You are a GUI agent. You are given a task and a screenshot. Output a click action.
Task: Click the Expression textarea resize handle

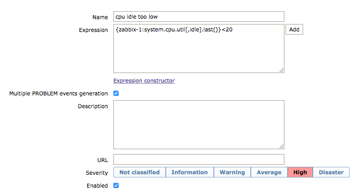pos(281,70)
